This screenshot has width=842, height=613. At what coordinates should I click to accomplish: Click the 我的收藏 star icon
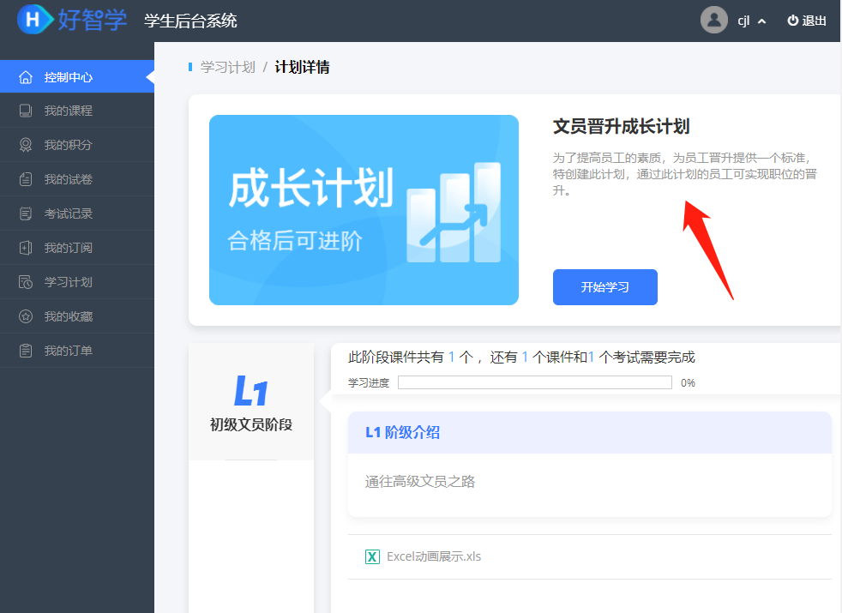pos(25,316)
